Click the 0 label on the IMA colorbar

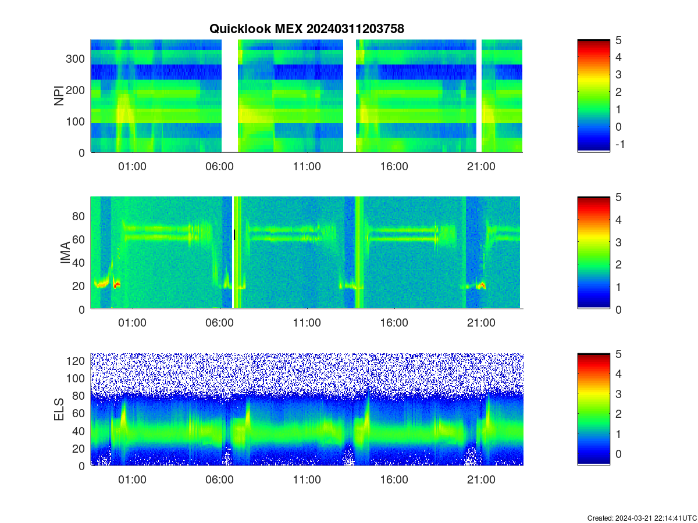coord(618,310)
